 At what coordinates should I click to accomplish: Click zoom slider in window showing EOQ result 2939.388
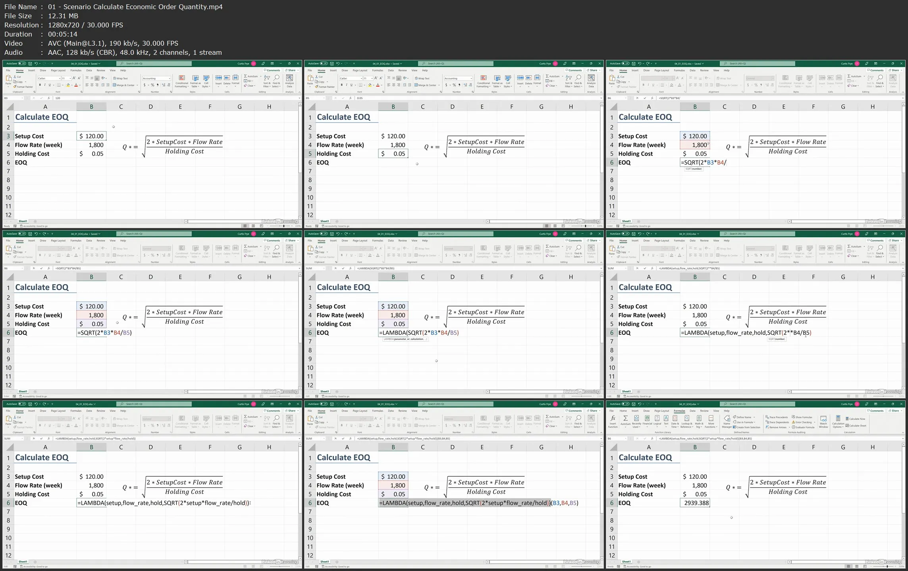pos(887,566)
